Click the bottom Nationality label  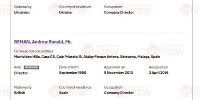(23, 87)
